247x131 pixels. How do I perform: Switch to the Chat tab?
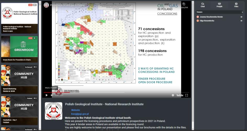pyautogui.click(x=203, y=5)
